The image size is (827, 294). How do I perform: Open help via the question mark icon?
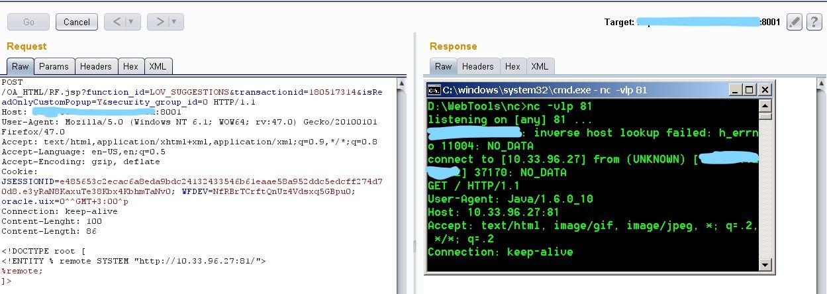point(814,22)
